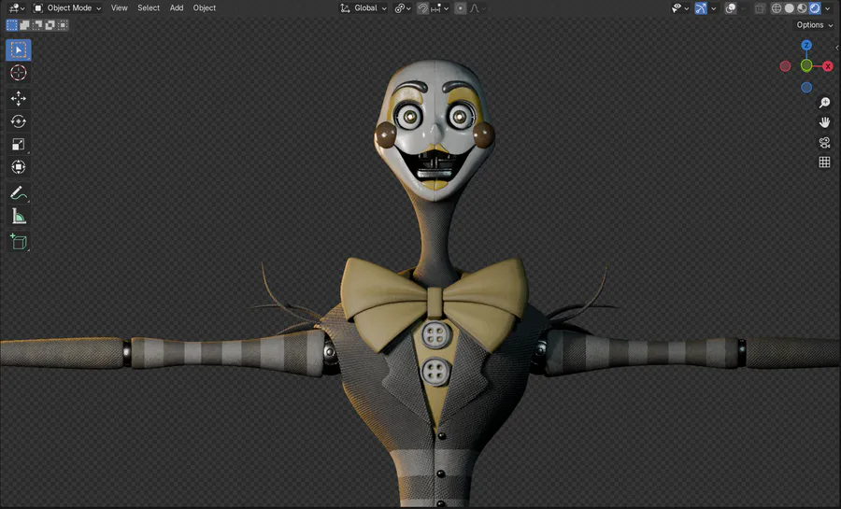Click the pan view hand icon
The height and width of the screenshot is (509, 841).
click(824, 122)
